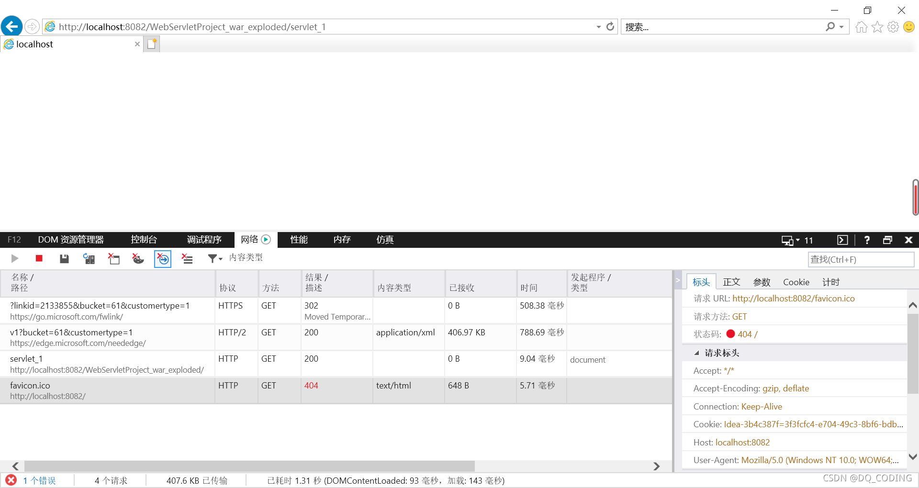Close the localhost tab
This screenshot has width=919, height=488.
coord(137,44)
